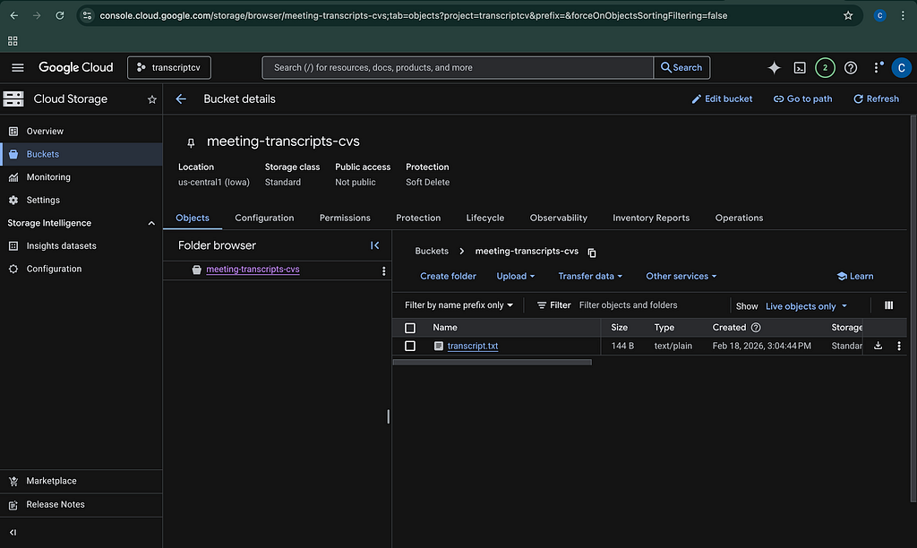Open Settings in the sidebar
Image resolution: width=917 pixels, height=548 pixels.
coord(81,200)
